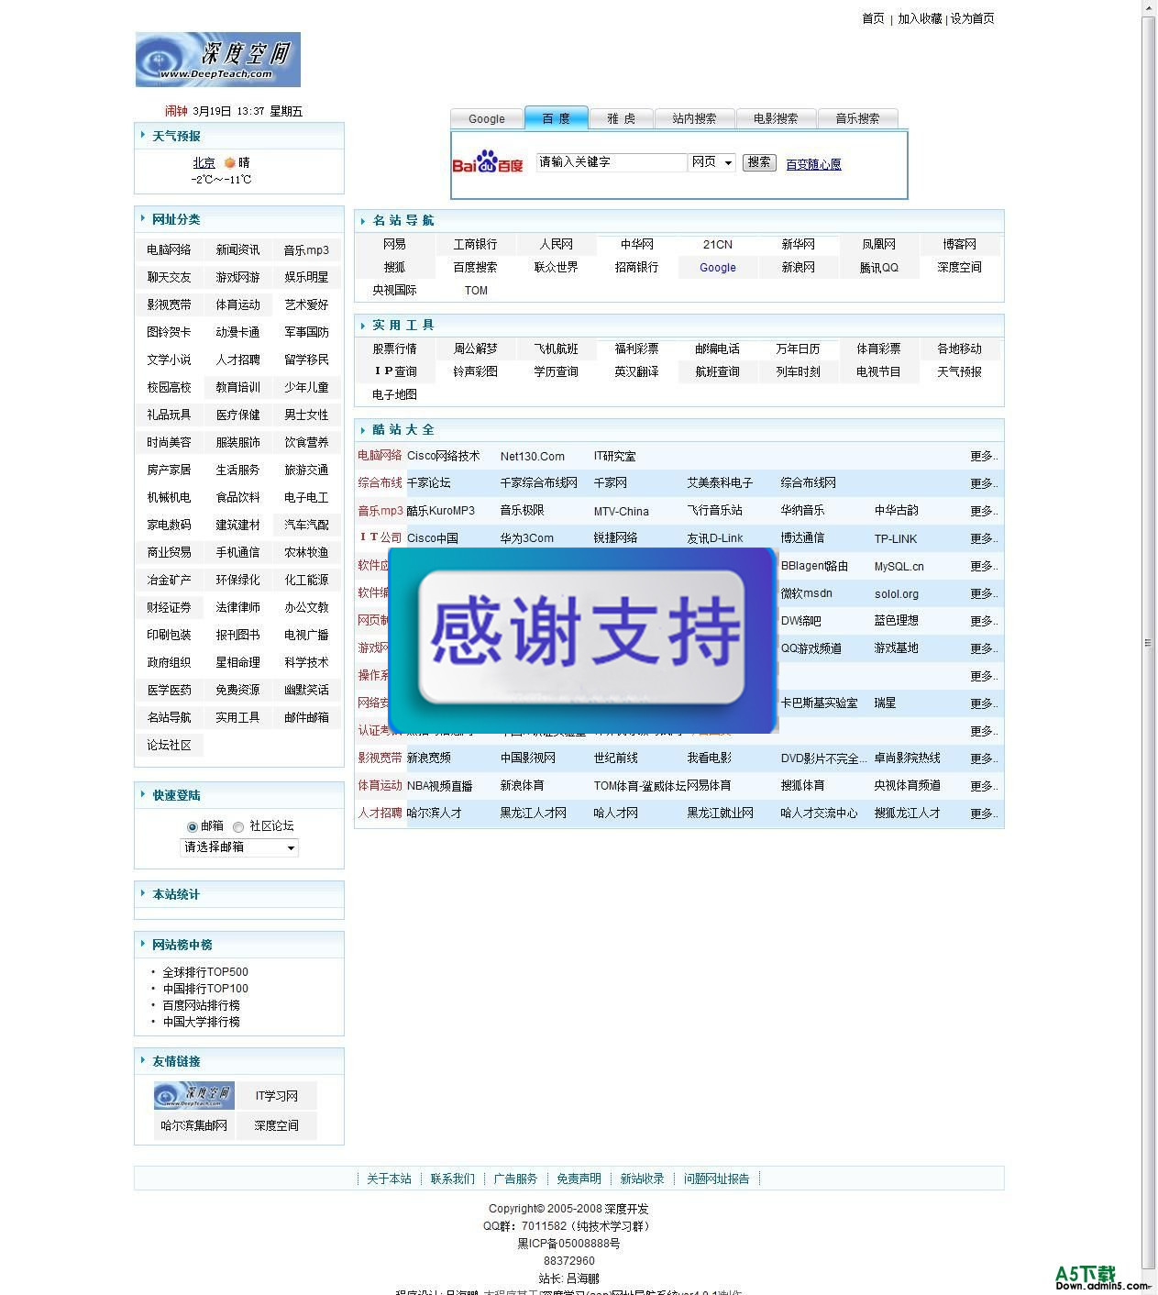Open the Google link in 名站导航
Screen dimensions: 1158x1295
718,268
